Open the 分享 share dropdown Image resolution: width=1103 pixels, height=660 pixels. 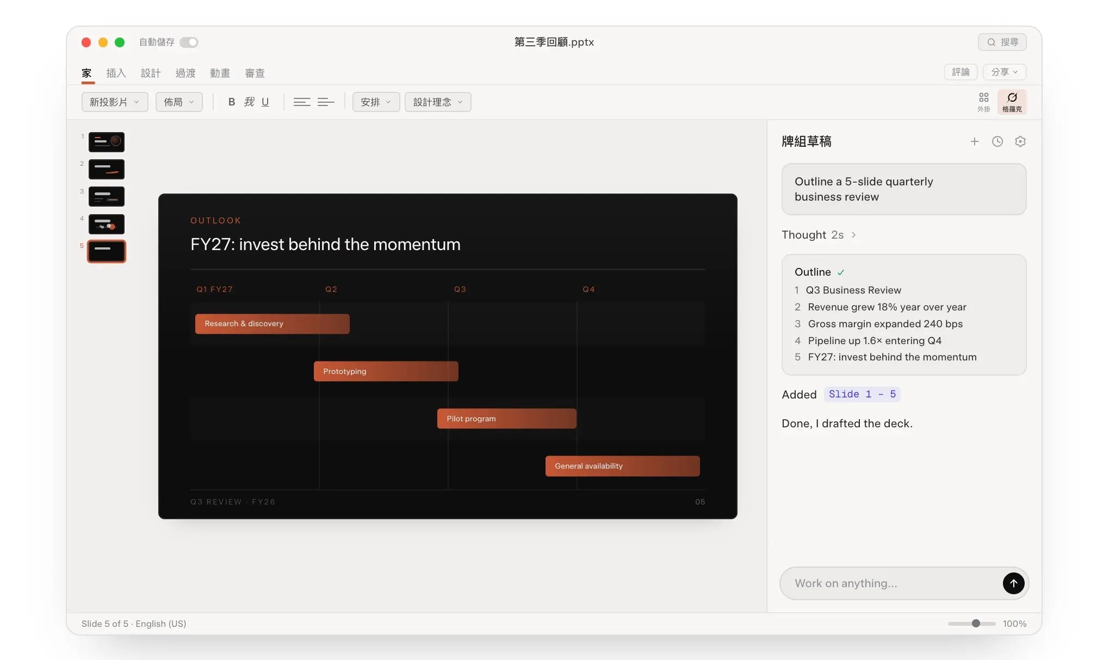coord(1004,72)
